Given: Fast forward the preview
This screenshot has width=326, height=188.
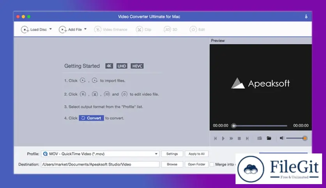Looking at the screenshot, I should (x=231, y=138).
